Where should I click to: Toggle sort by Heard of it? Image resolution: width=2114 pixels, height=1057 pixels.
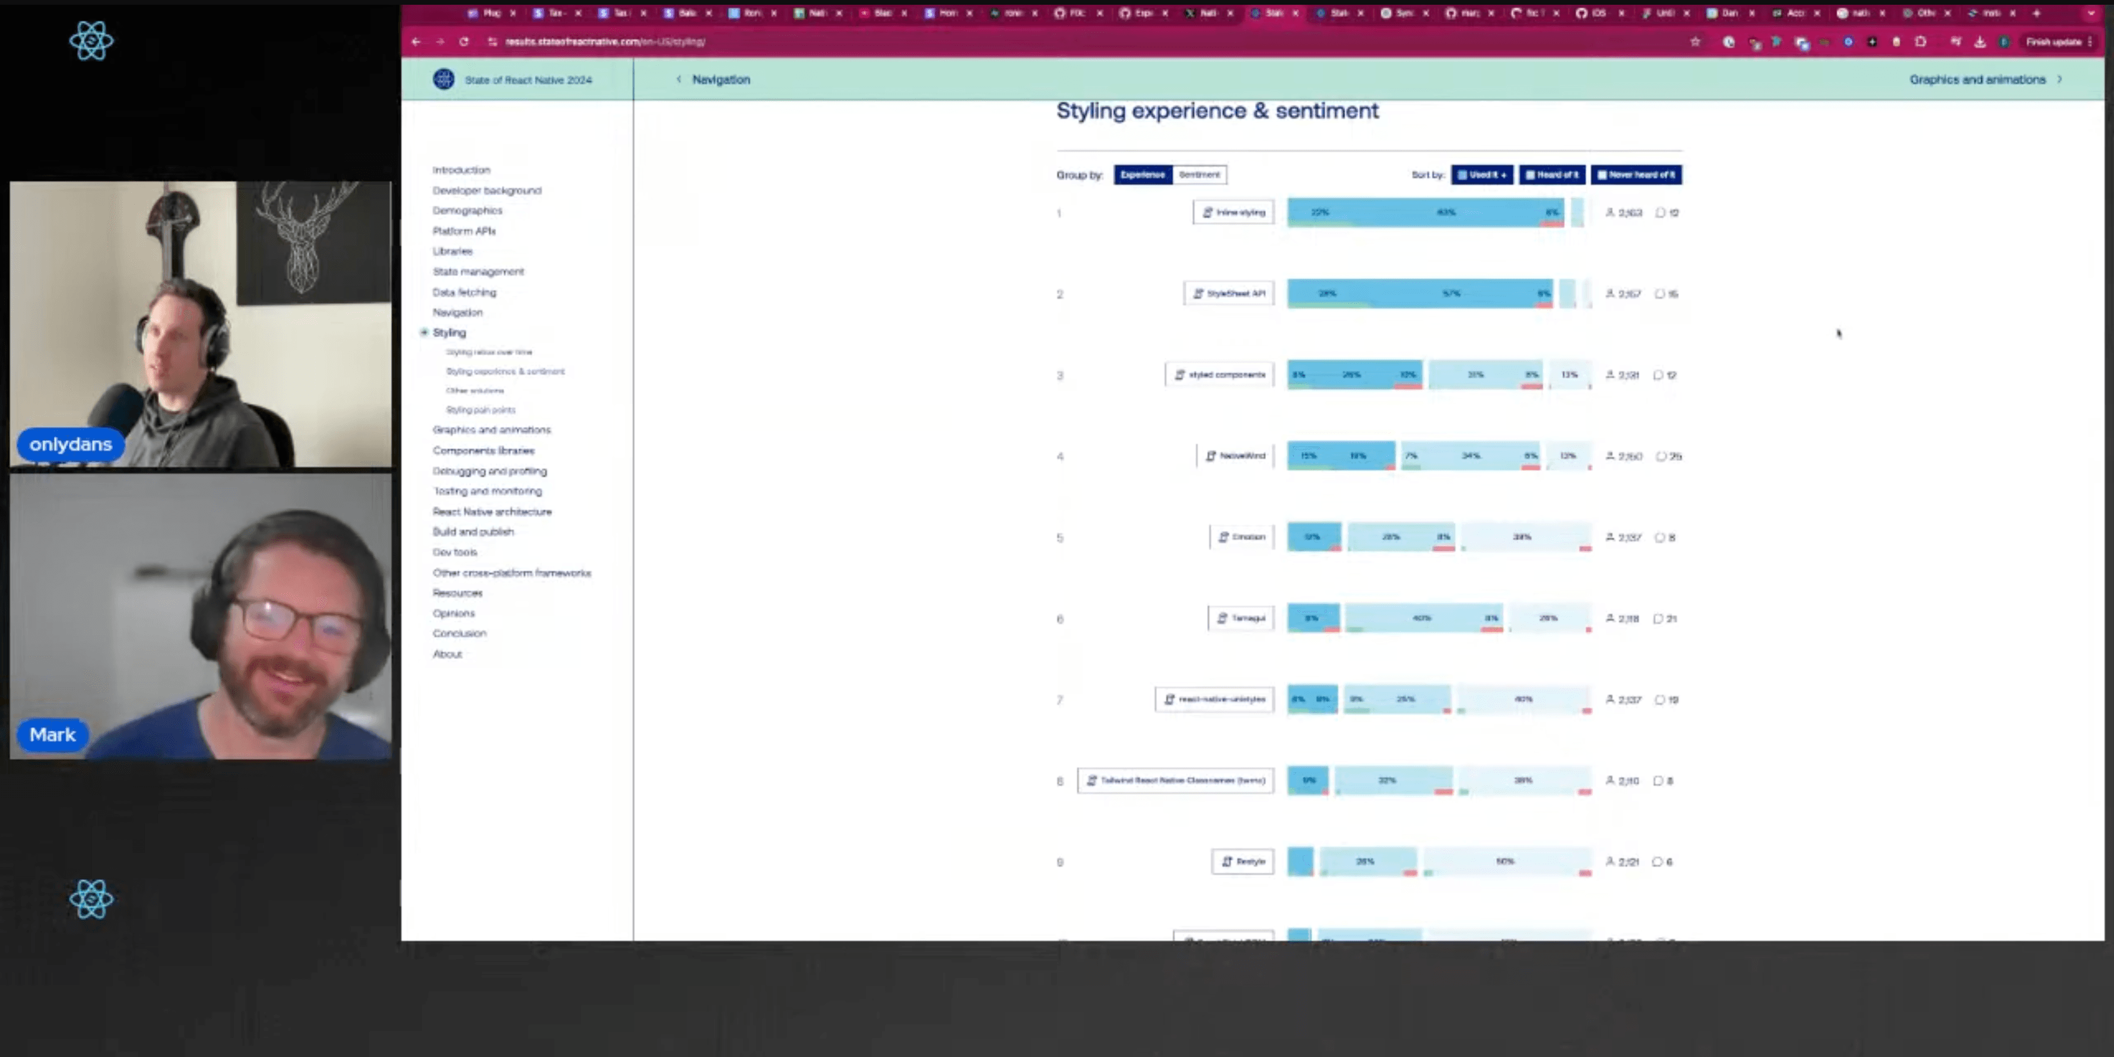pos(1552,174)
